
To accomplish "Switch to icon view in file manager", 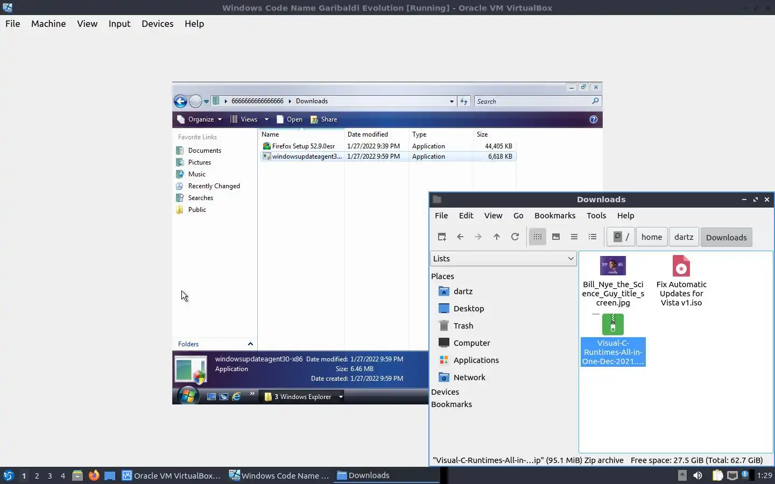I will point(538,237).
